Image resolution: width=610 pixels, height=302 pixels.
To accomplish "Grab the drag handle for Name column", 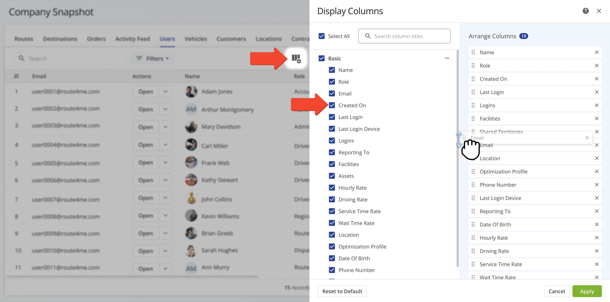I will click(x=473, y=52).
